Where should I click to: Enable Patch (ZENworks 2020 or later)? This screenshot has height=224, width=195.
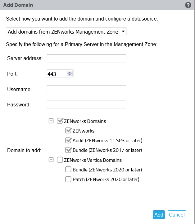pos(68,179)
